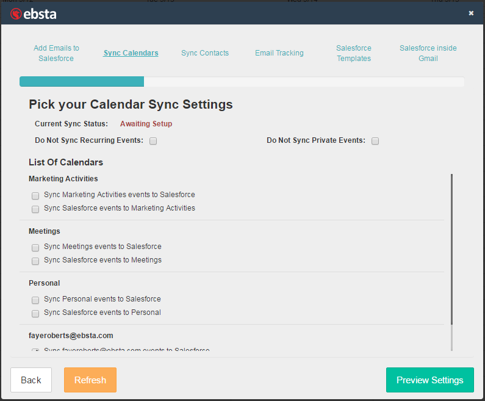Tick Do Not Sync Private Events checkbox

(x=375, y=141)
